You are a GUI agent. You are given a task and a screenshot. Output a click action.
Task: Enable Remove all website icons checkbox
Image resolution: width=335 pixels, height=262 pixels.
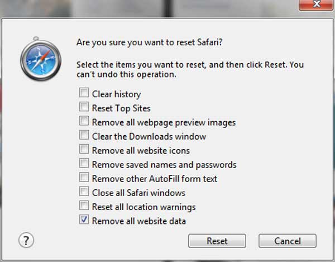(84, 149)
